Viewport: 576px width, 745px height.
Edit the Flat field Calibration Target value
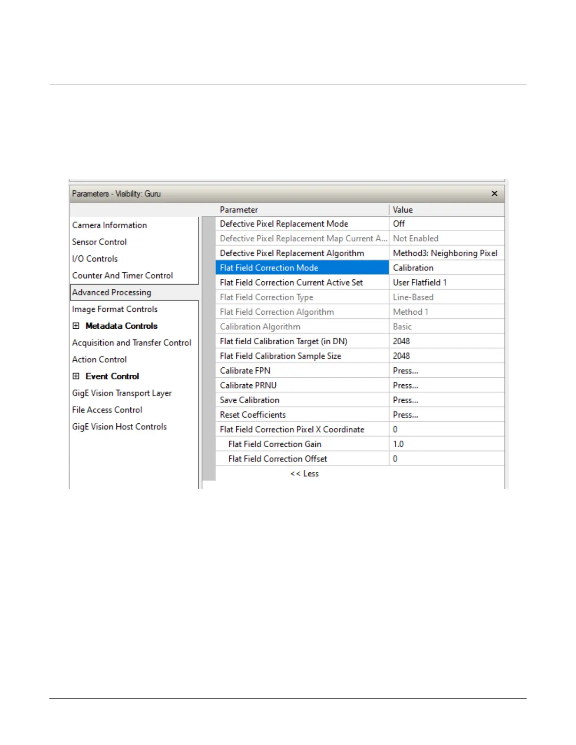[x=447, y=341]
